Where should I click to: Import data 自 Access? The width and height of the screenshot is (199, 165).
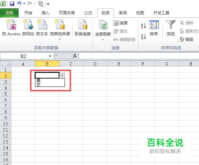pyautogui.click(x=11, y=28)
